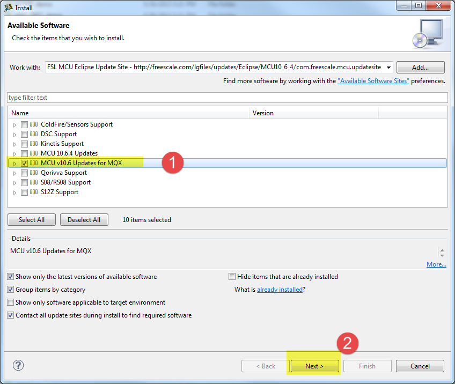This screenshot has height=384, width=455.
Task: Expand the Kinetis Support tree node
Action: coord(14,144)
